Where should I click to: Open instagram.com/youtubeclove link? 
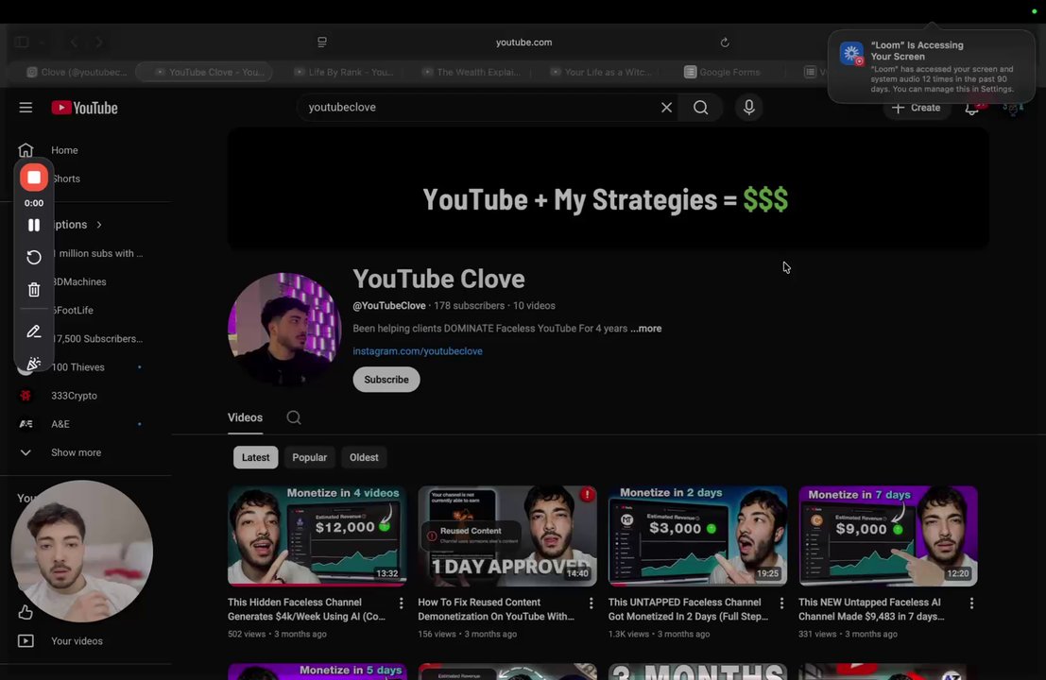click(418, 350)
